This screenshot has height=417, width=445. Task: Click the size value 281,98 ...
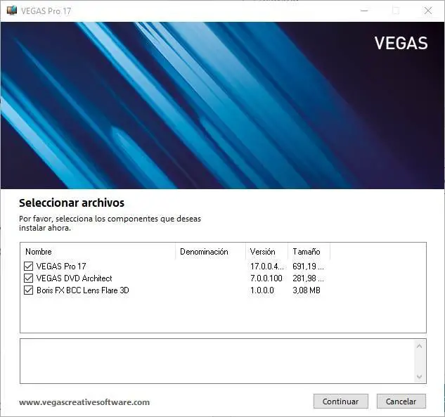coord(308,278)
